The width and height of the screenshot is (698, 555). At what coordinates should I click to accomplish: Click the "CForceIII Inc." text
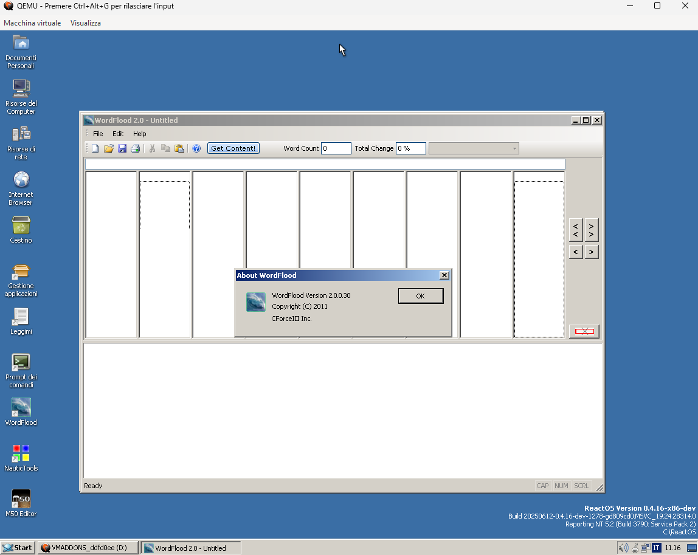(x=292, y=319)
